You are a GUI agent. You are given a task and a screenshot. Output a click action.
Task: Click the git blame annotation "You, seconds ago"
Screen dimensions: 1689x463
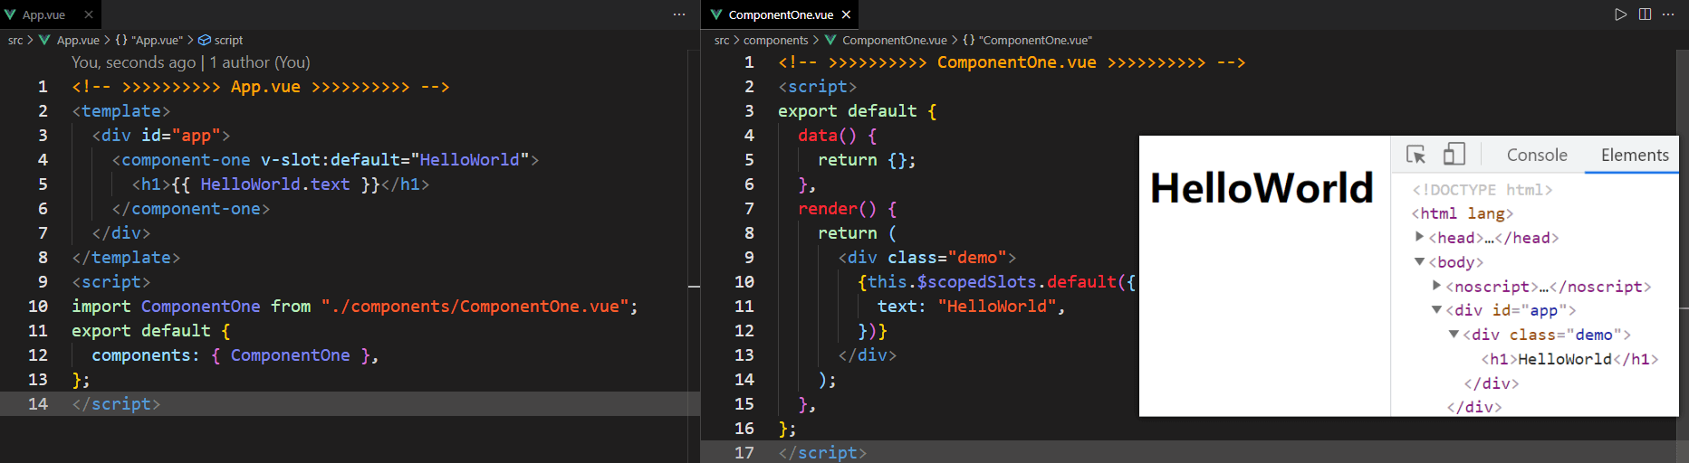point(133,62)
